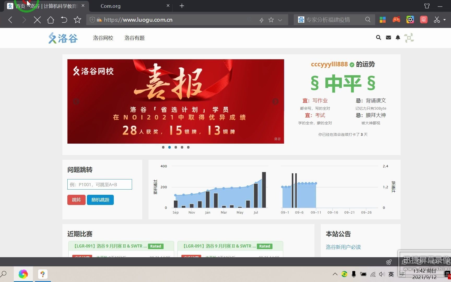
Task: Click the browser forward arrow
Action: (x=24, y=20)
